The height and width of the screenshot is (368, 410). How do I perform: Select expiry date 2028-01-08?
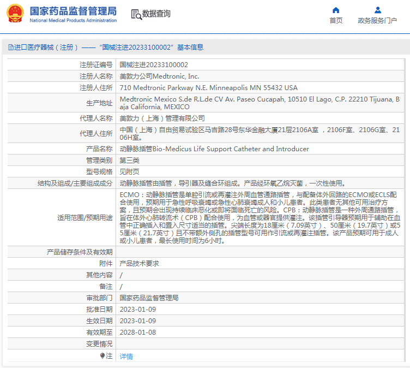pos(138,333)
